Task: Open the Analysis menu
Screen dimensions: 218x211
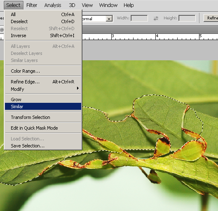Action: 53,5
